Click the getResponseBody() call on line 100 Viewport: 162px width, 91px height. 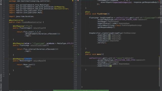coord(106,27)
